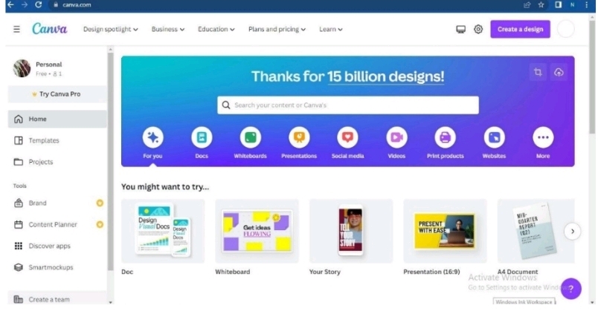
Task: Click the profile avatar circle in header
Action: (566, 29)
